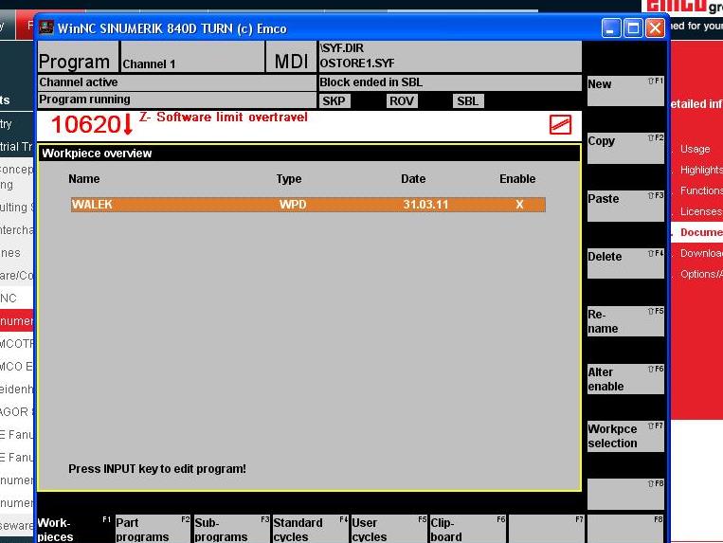The width and height of the screenshot is (723, 543).
Task: Click the Channel active status
Action: coord(176,82)
